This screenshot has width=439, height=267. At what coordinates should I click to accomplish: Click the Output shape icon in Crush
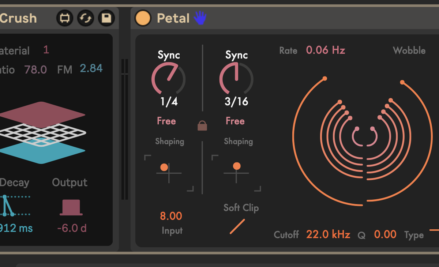[71, 207]
